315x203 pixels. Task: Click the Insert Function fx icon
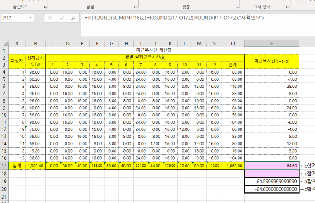tap(73, 18)
